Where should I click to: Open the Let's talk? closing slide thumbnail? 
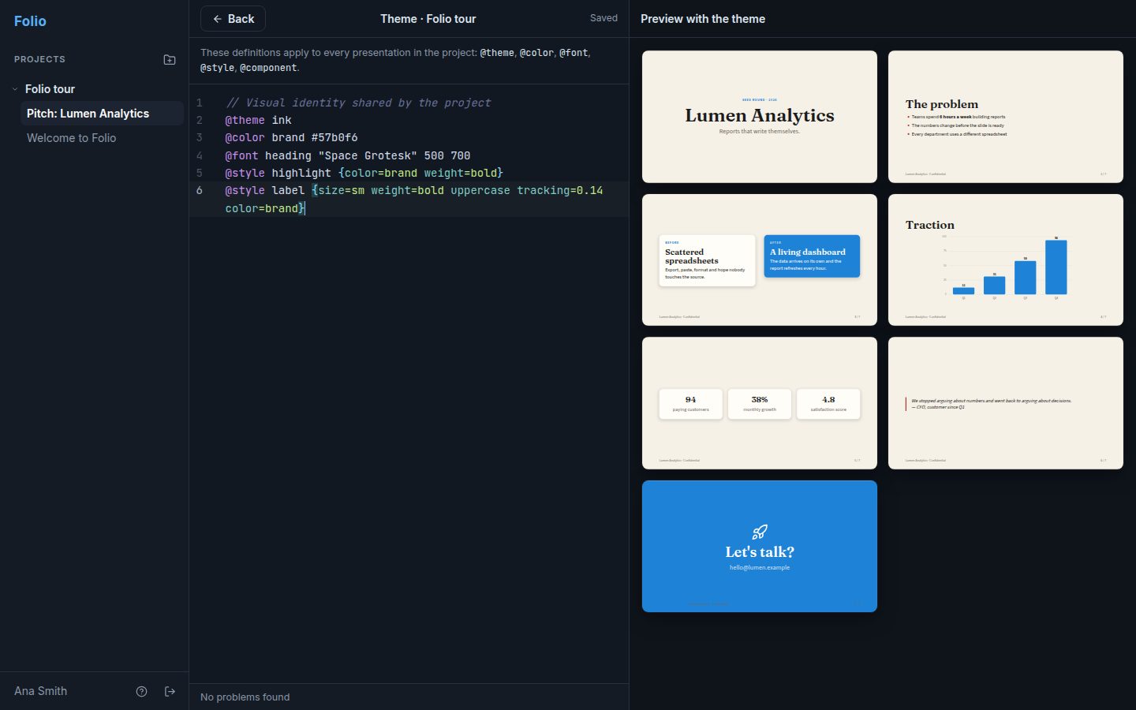point(760,547)
